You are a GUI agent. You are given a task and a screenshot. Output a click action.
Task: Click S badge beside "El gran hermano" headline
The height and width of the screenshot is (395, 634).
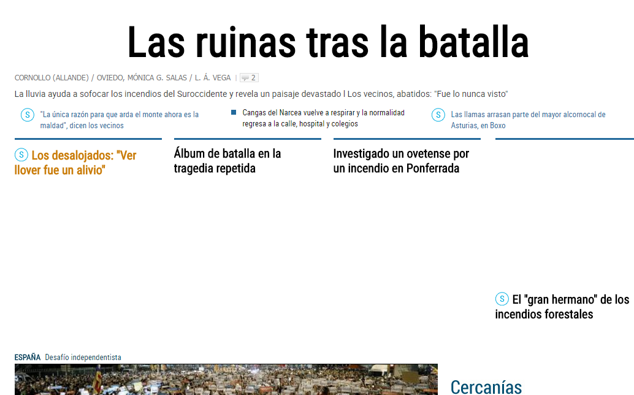point(502,299)
